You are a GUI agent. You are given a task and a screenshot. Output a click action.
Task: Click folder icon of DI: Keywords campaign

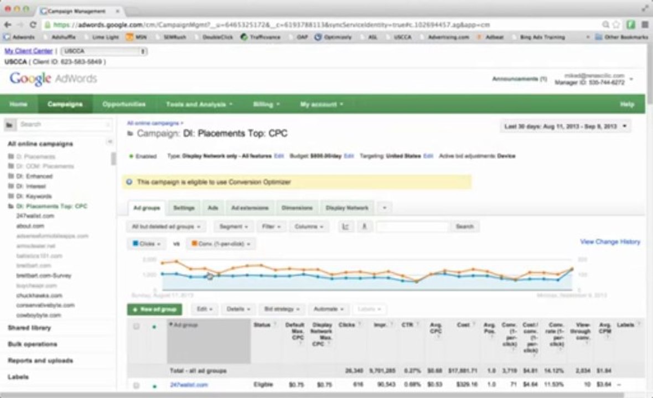[x=11, y=196]
